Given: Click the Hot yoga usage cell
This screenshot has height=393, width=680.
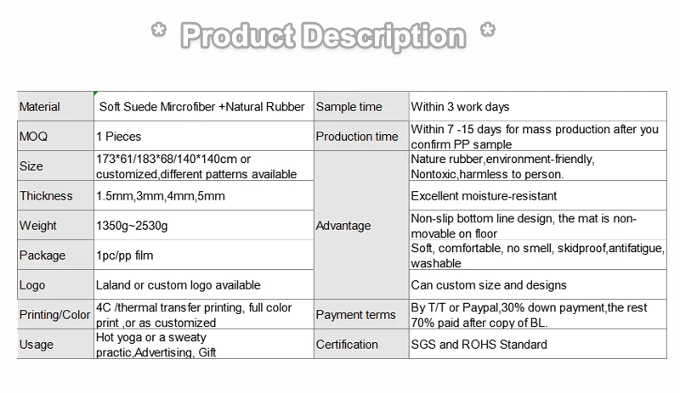Looking at the screenshot, I should (x=202, y=345).
